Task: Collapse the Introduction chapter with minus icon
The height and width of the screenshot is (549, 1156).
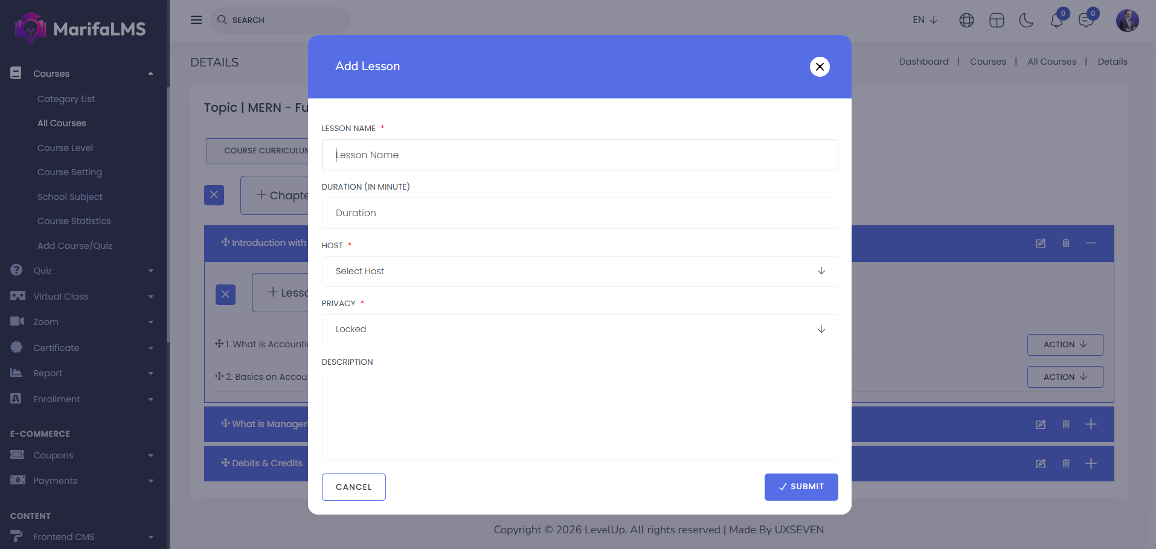Action: click(1091, 243)
